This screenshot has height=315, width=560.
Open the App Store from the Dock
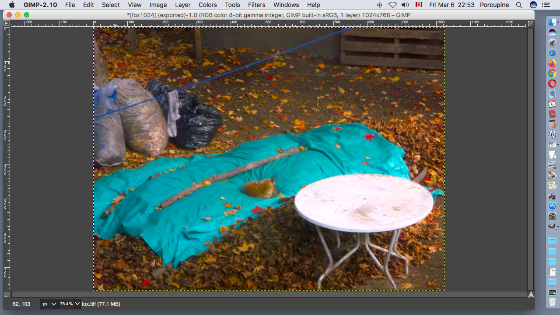click(552, 206)
